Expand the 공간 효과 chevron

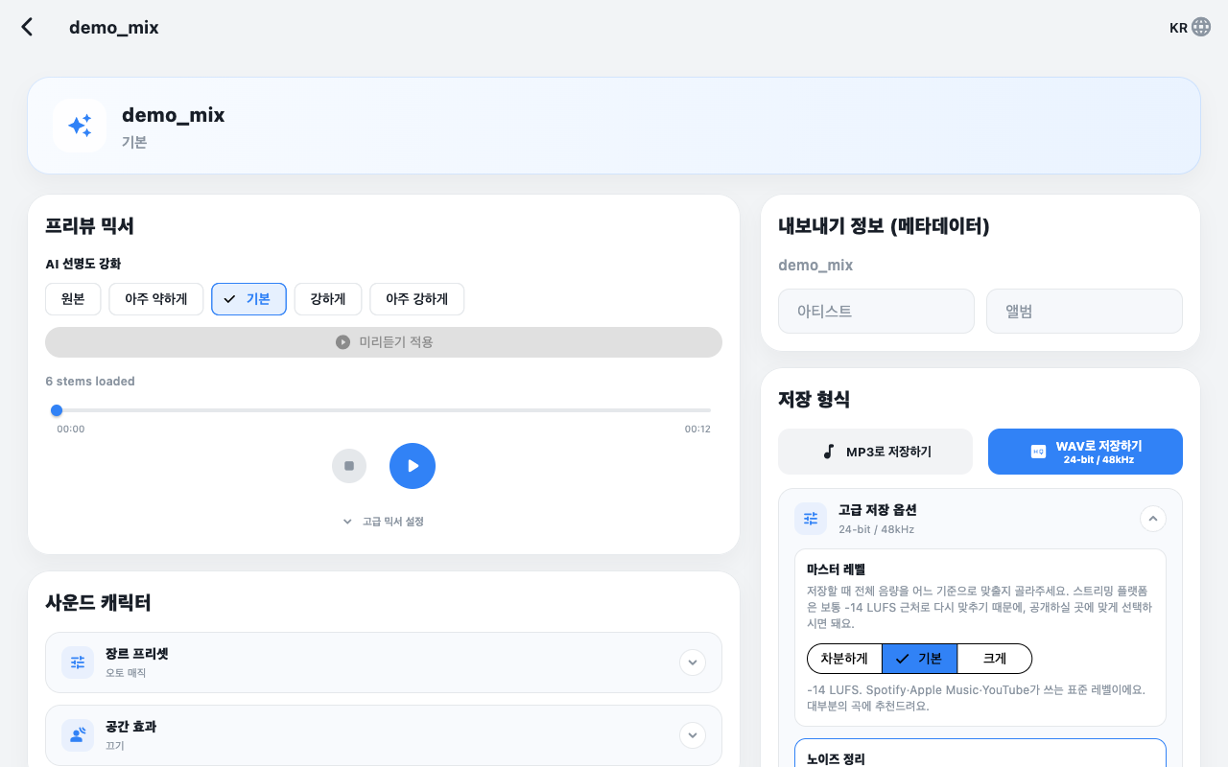693,735
